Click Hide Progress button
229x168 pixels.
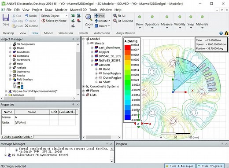(x=210, y=166)
